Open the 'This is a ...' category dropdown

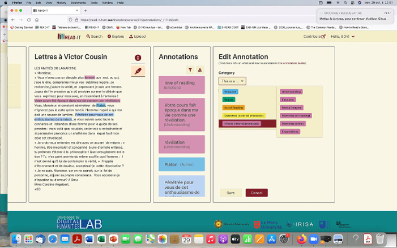232,81
